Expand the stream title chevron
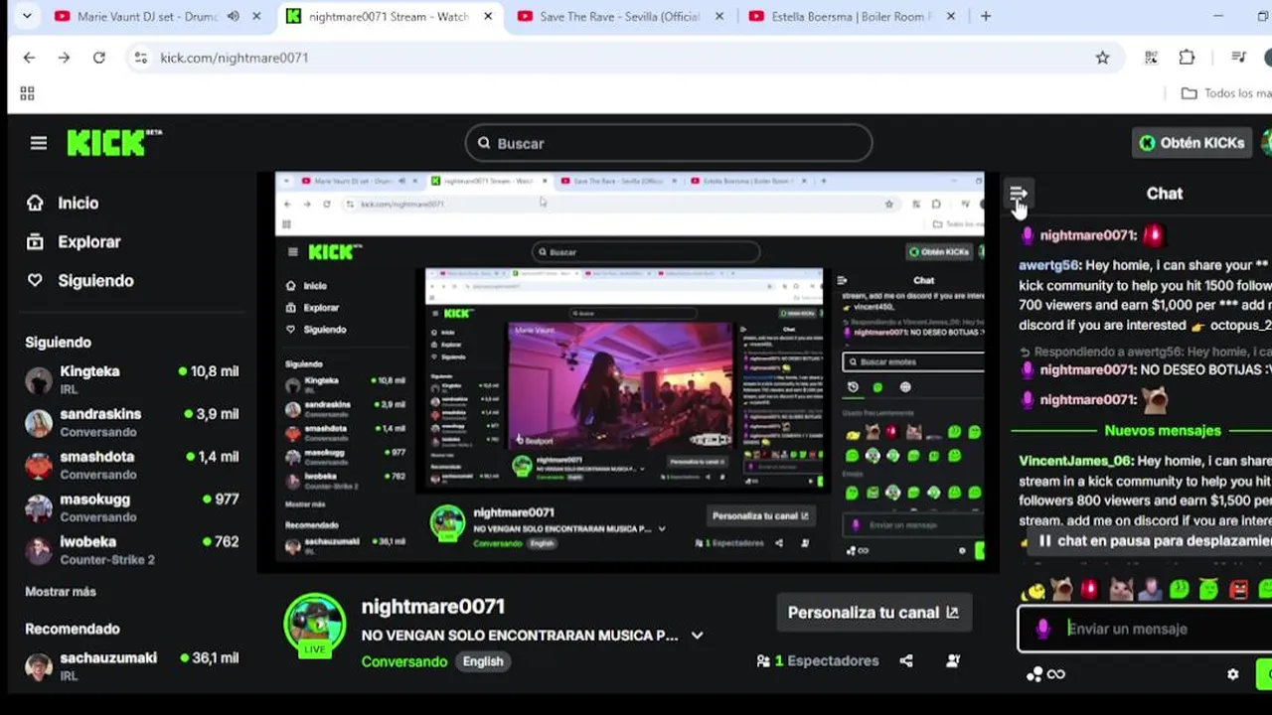 (697, 636)
